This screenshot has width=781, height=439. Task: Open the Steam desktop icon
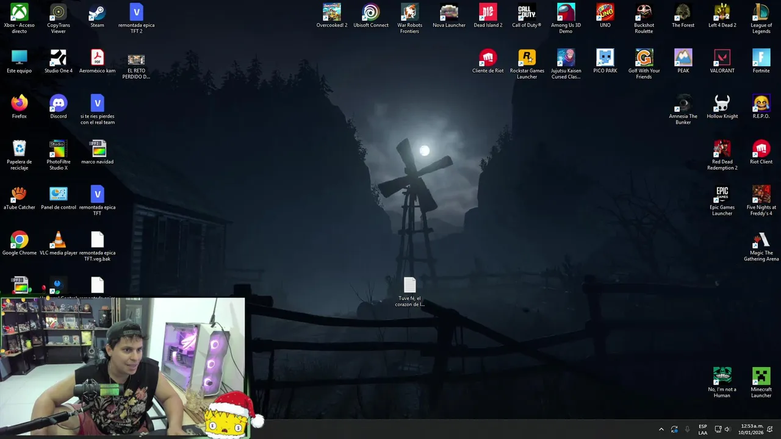tap(97, 12)
